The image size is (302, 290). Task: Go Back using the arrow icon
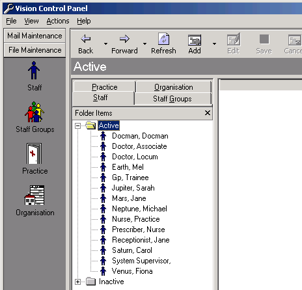tap(86, 39)
